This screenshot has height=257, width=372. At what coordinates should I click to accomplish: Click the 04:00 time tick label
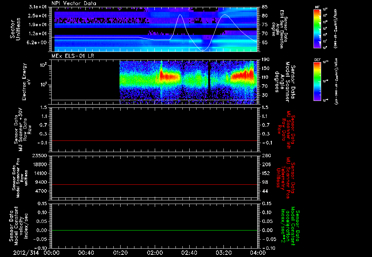point(258,253)
